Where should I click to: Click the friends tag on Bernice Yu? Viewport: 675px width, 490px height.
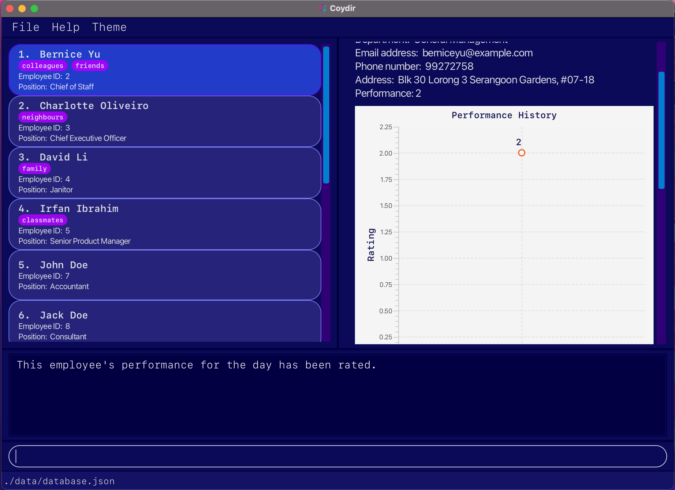[90, 66]
